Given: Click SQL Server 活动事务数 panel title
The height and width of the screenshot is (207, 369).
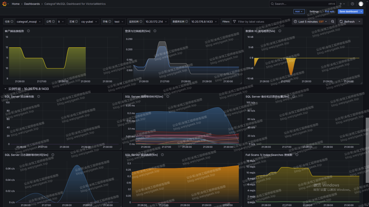Looking at the screenshot, I should 19,96.
